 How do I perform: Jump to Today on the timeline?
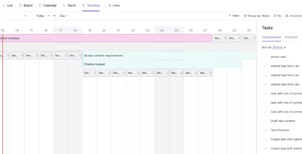[40, 16]
